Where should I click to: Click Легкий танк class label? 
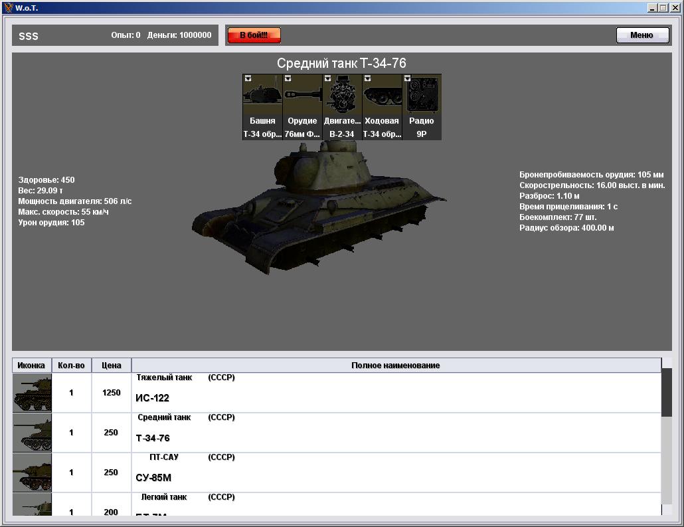click(164, 497)
